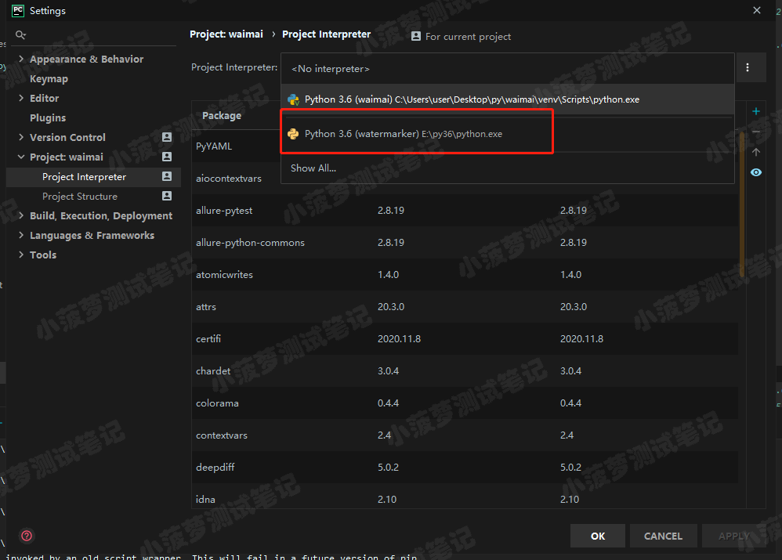Choose Python 3.6 (watermarker) interpreter
Image resolution: width=782 pixels, height=560 pixels.
tap(507, 134)
